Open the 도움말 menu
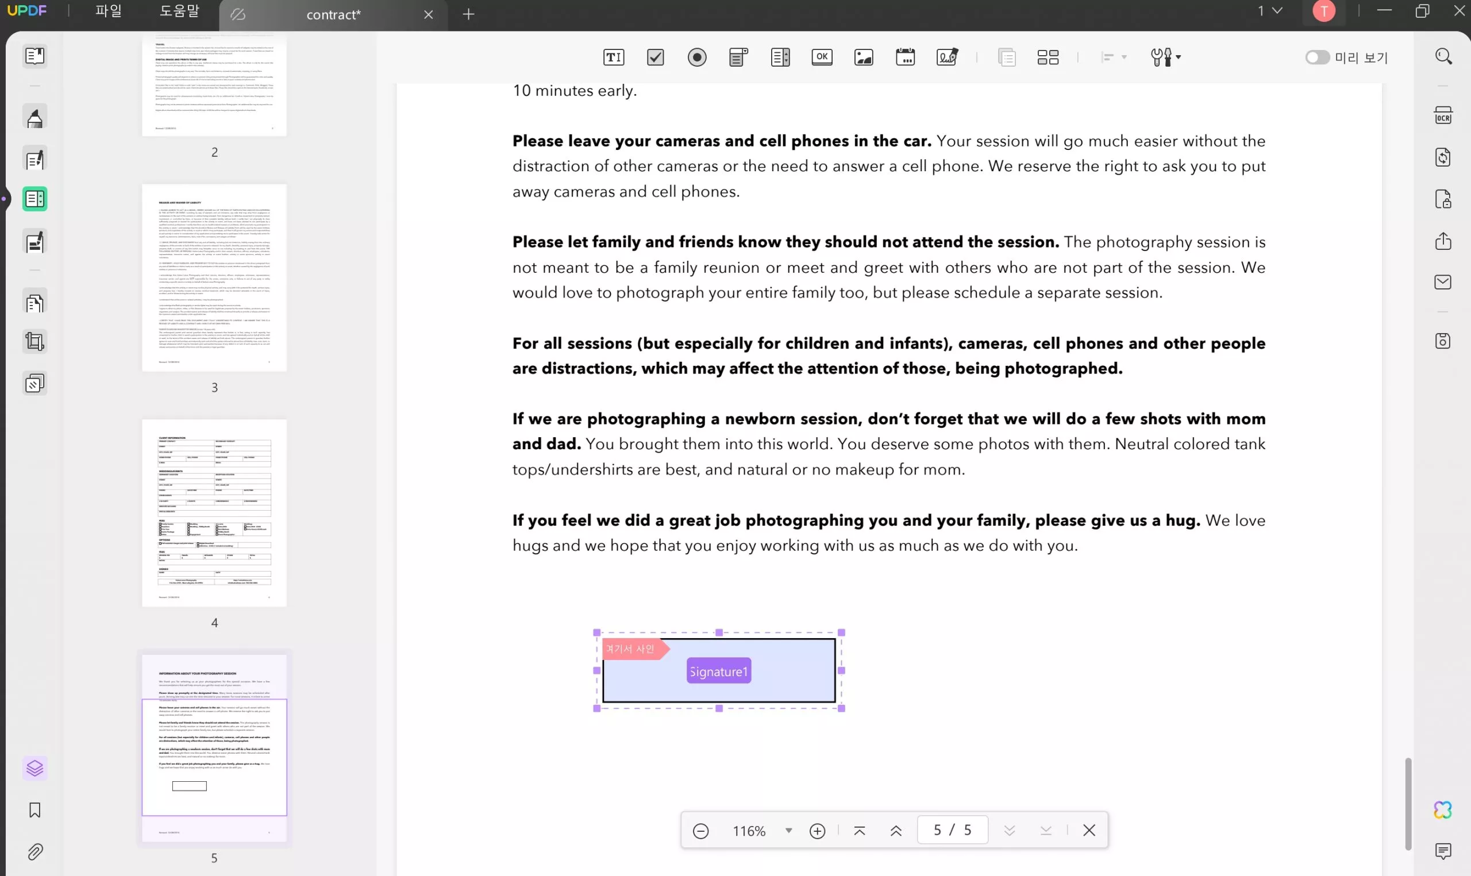 click(179, 11)
